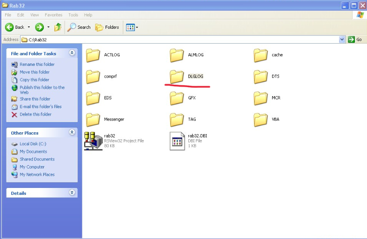Go to My Network Places
Image resolution: width=367 pixels, height=239 pixels.
(x=37, y=174)
